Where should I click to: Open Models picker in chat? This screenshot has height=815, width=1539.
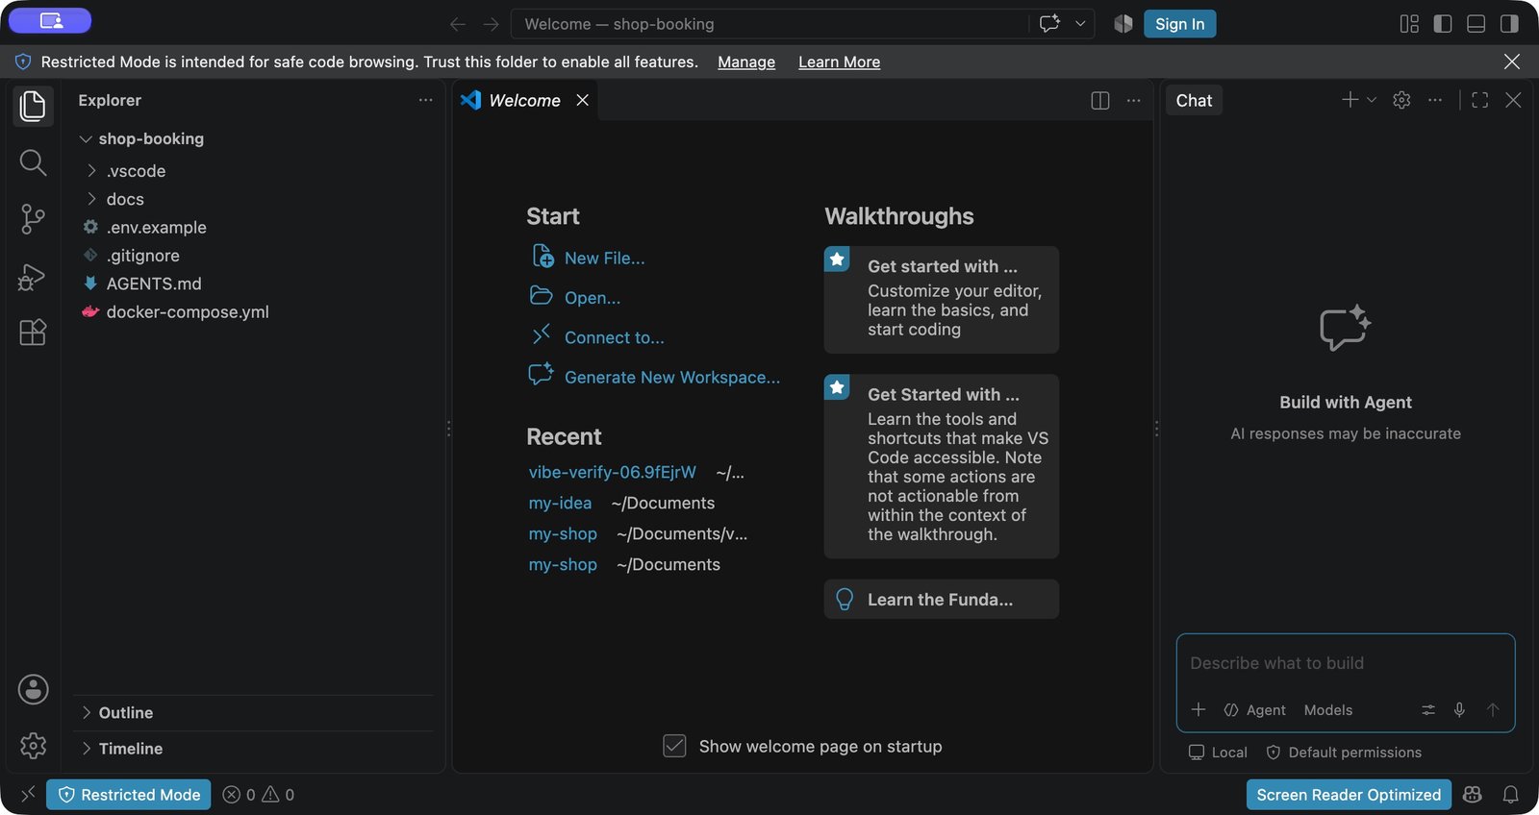(1328, 710)
